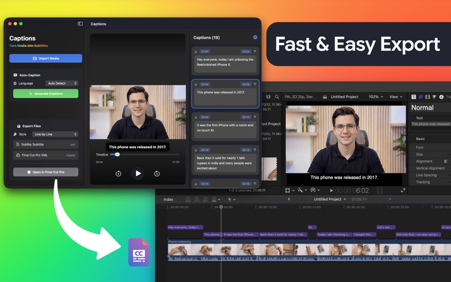Open the Info inspector in Final Cut Pro

coord(441,97)
